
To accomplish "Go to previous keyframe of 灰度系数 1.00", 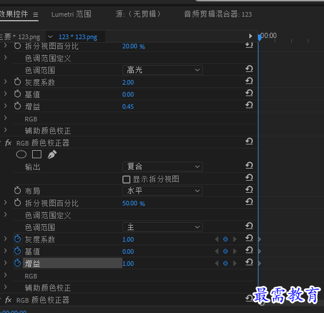I will pos(217,239).
